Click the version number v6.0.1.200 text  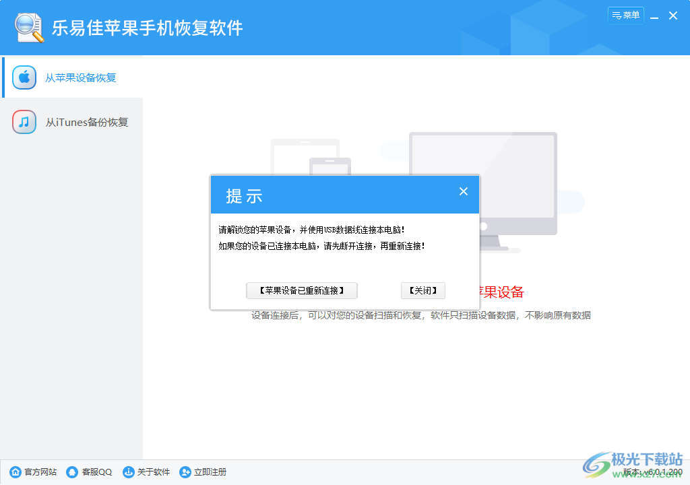(663, 472)
